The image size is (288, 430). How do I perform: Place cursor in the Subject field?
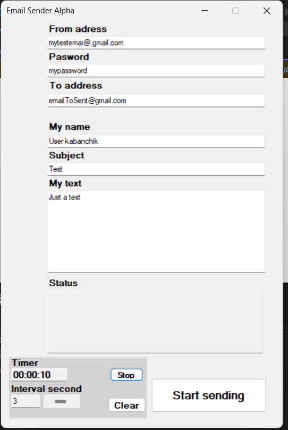tap(156, 169)
